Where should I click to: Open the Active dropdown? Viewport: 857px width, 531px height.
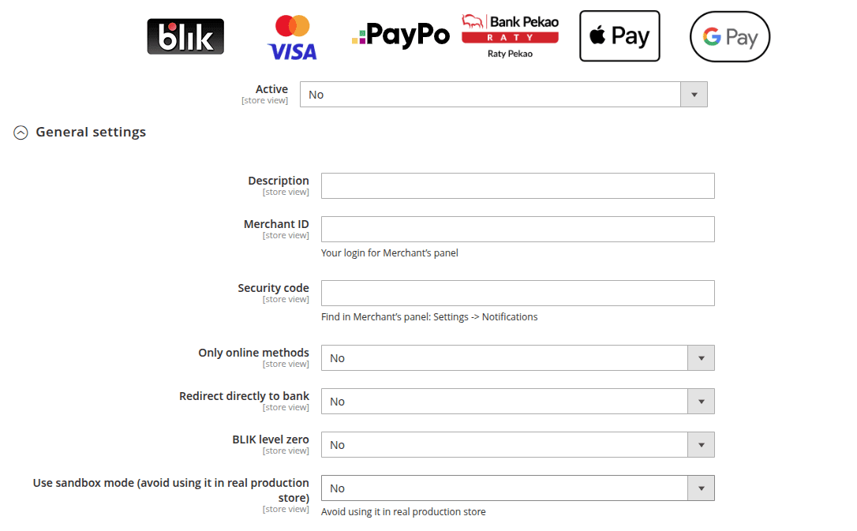pos(490,95)
